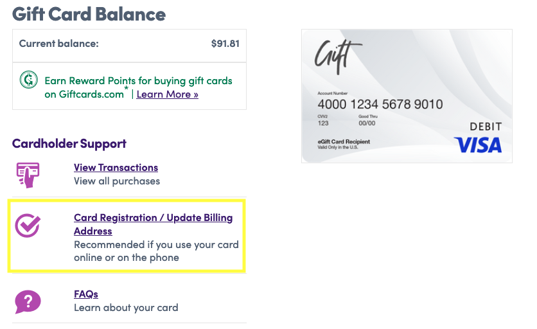Click the 'Learn about your card' description
Viewport: 537px width, 329px height.
tap(126, 308)
